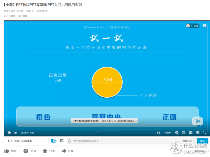The image size is (210, 157).
Task: Toggle loop playback icon in player bar
Action: click(x=184, y=133)
